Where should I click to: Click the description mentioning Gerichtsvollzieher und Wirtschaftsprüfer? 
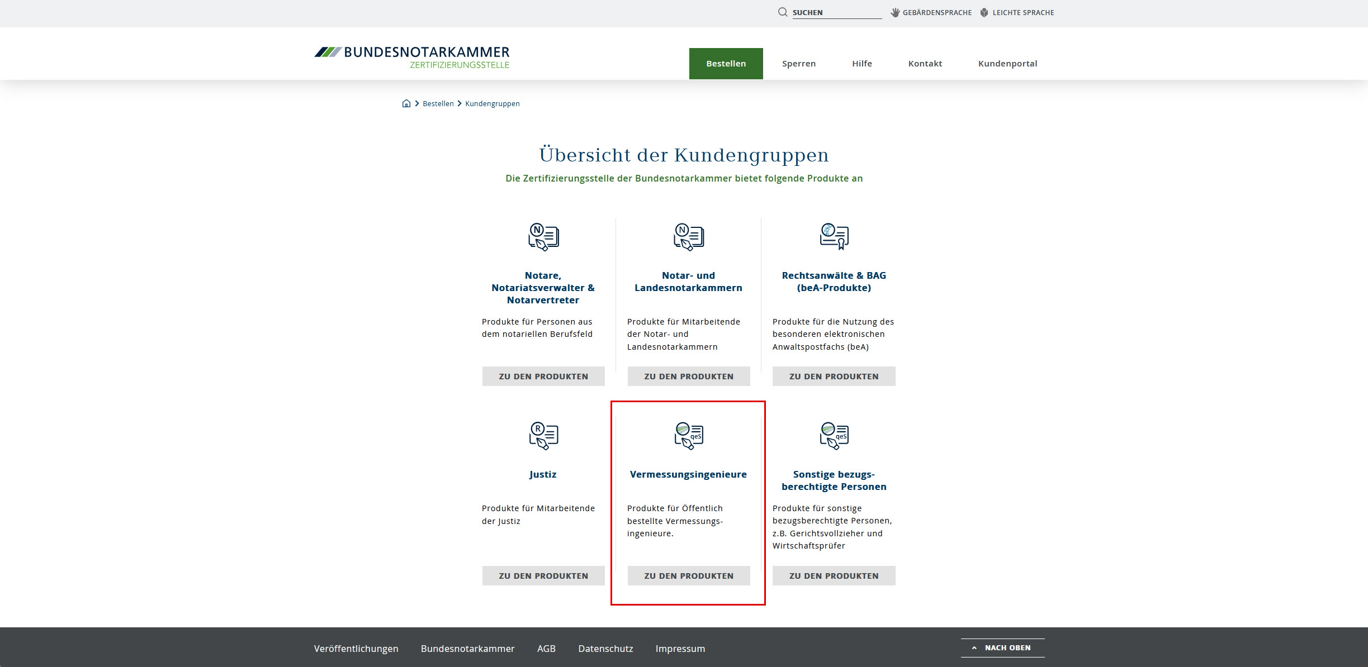pyautogui.click(x=832, y=527)
